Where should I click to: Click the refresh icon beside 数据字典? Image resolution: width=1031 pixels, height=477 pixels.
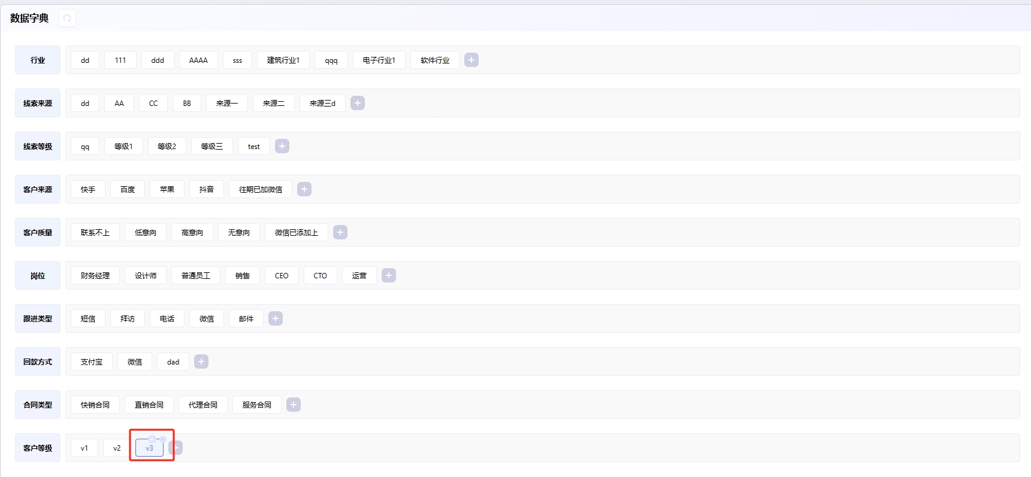point(67,19)
